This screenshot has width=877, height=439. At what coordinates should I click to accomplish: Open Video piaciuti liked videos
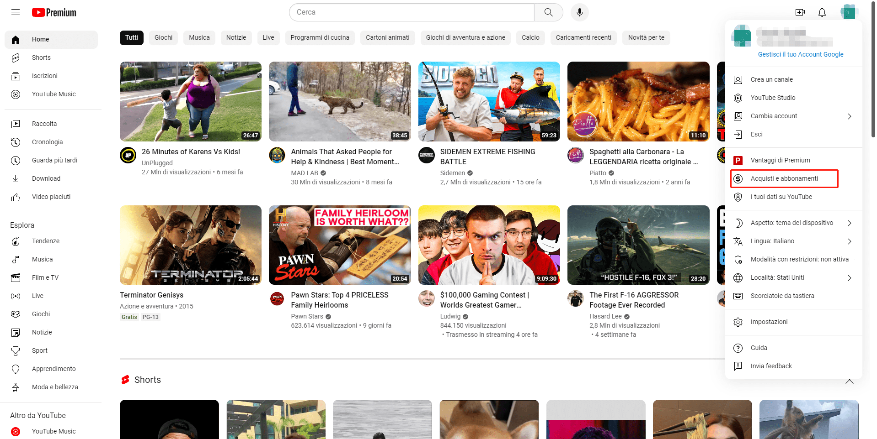pyautogui.click(x=51, y=197)
